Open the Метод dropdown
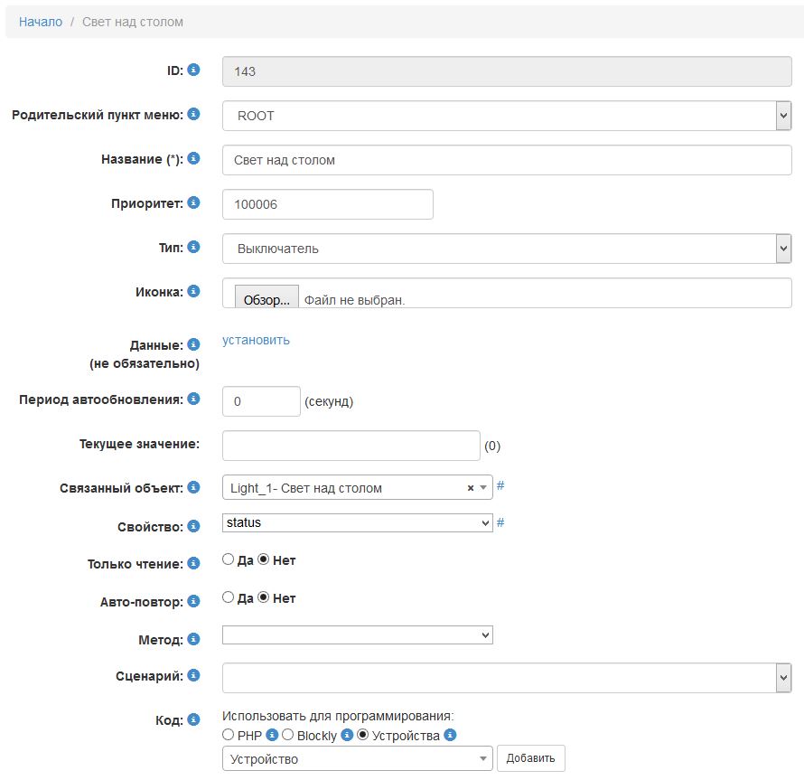 (x=357, y=636)
